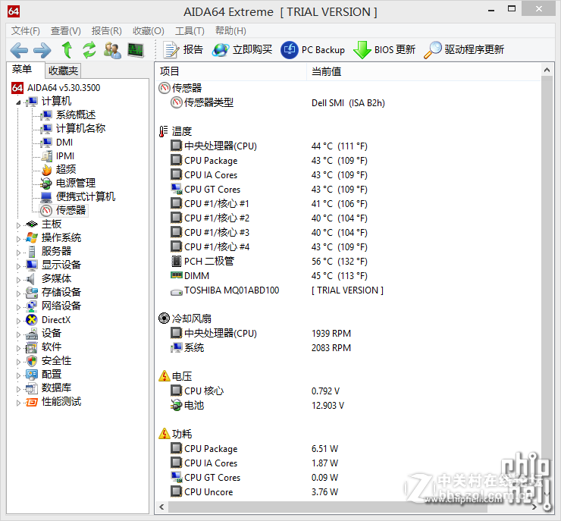Click the 数据库 database icon
The height and width of the screenshot is (521, 561).
(32, 388)
